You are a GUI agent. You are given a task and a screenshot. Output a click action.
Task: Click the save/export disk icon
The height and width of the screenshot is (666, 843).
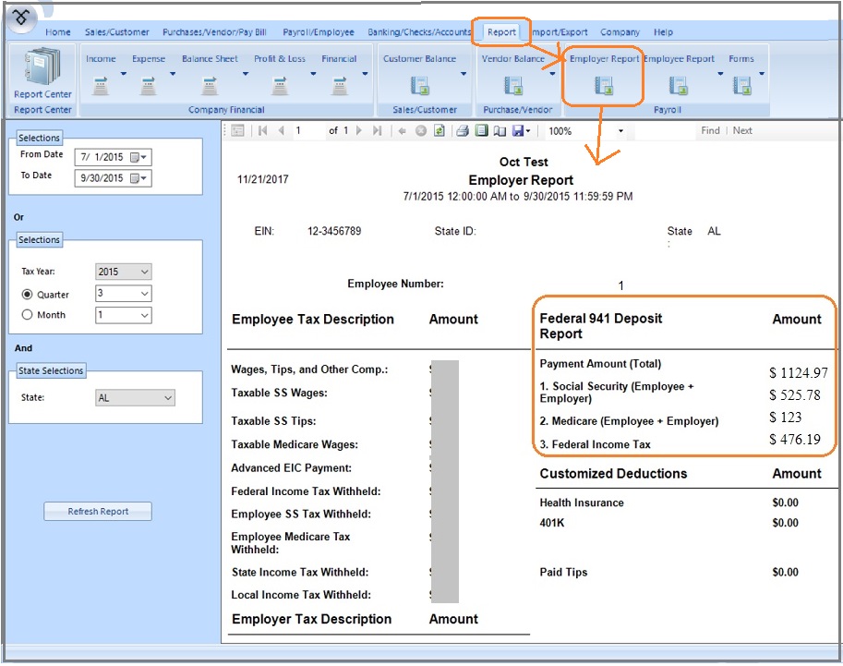[515, 131]
